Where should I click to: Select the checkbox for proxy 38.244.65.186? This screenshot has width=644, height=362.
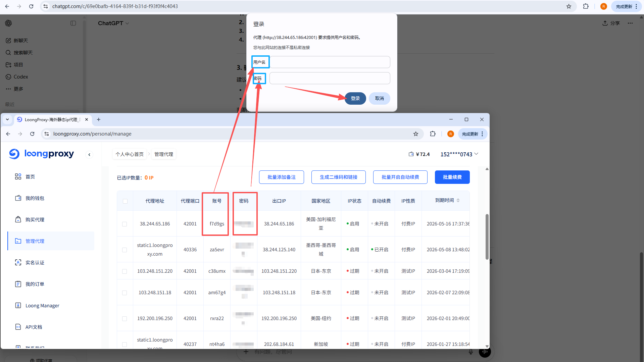tap(125, 224)
